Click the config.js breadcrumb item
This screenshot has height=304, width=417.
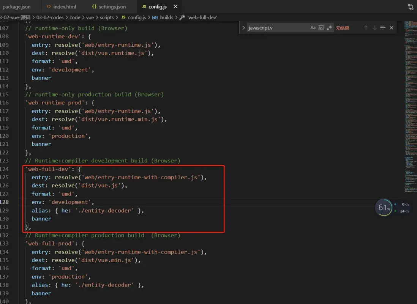pyautogui.click(x=136, y=17)
